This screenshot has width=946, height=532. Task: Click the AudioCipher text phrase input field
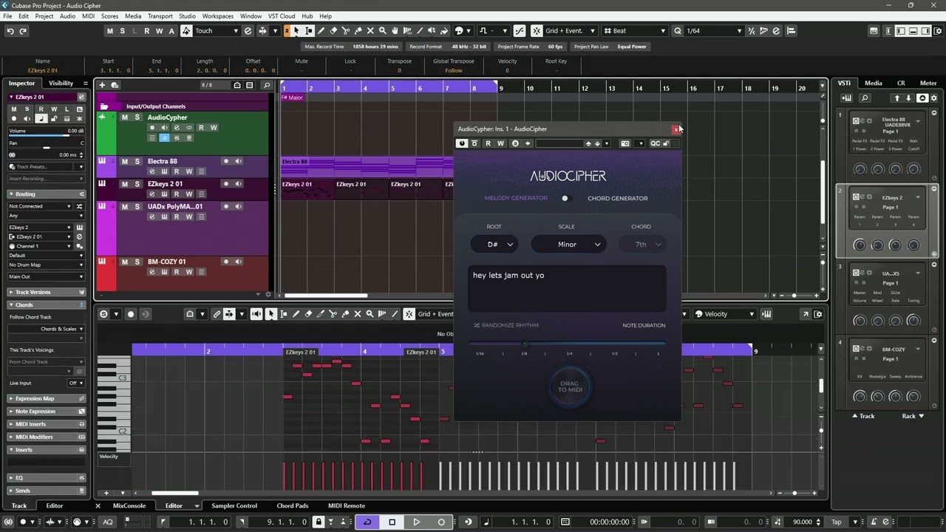(568, 288)
